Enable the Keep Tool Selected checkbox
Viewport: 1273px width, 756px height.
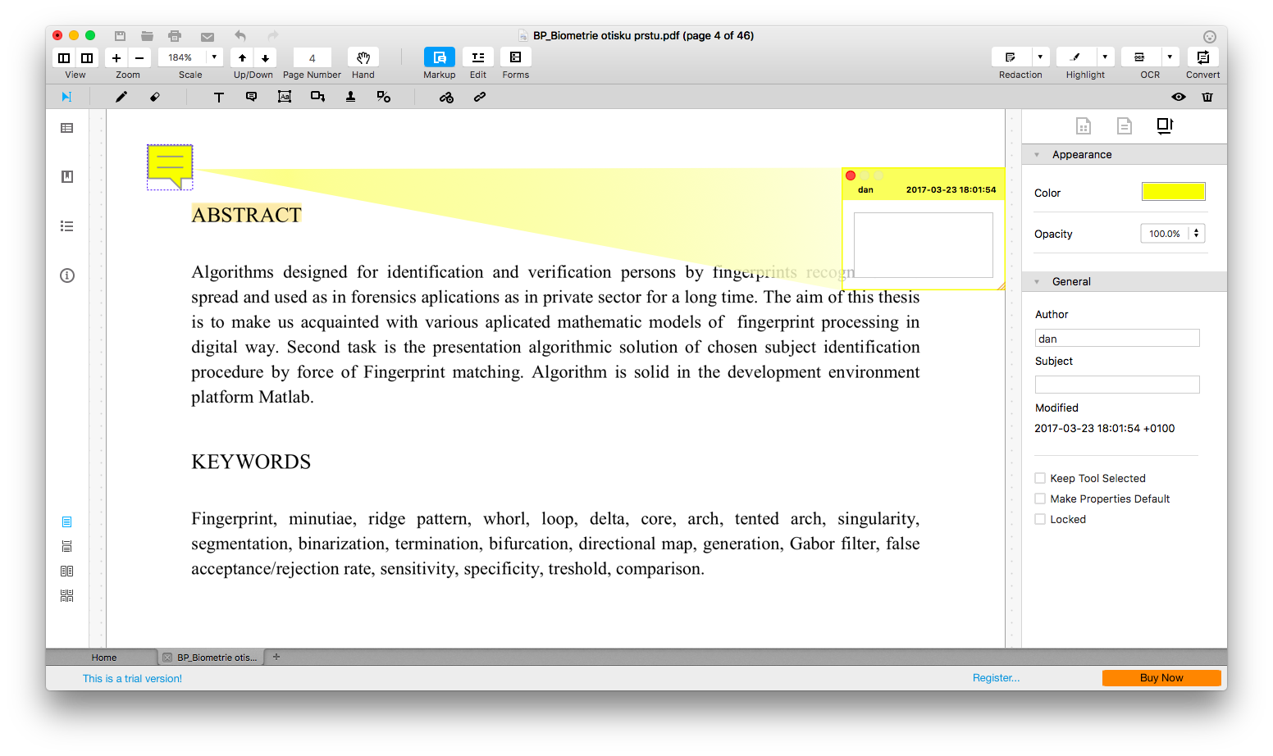pos(1040,478)
